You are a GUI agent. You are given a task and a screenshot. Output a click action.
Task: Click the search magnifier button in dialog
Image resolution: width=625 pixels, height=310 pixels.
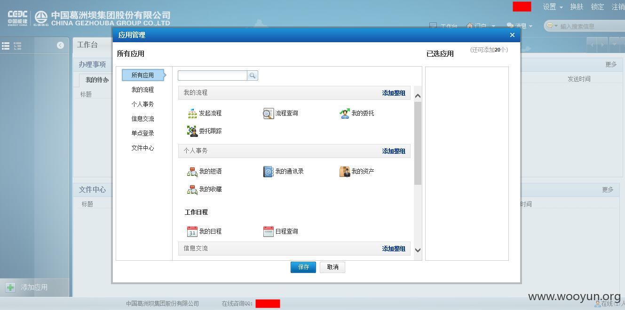pyautogui.click(x=253, y=76)
